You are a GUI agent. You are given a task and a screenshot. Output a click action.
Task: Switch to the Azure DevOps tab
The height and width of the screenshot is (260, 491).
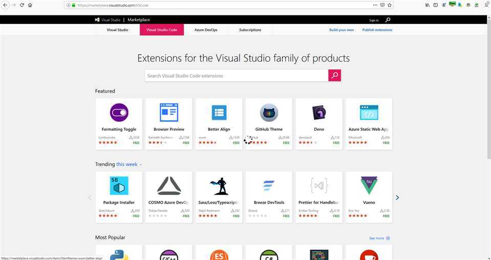206,30
